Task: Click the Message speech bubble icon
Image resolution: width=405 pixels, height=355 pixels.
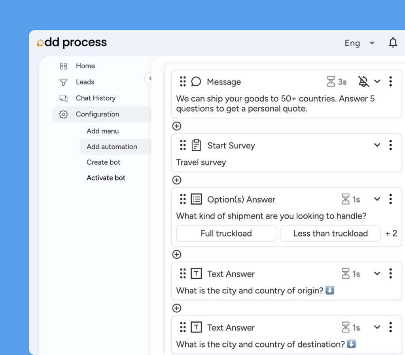Action: (196, 81)
